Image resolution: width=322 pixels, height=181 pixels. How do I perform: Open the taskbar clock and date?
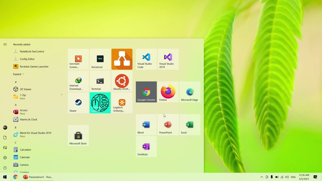click(304, 177)
